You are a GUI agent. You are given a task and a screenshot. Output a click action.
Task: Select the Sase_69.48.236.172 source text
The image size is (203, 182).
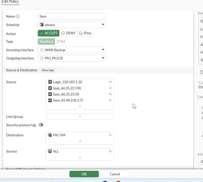[68, 100]
